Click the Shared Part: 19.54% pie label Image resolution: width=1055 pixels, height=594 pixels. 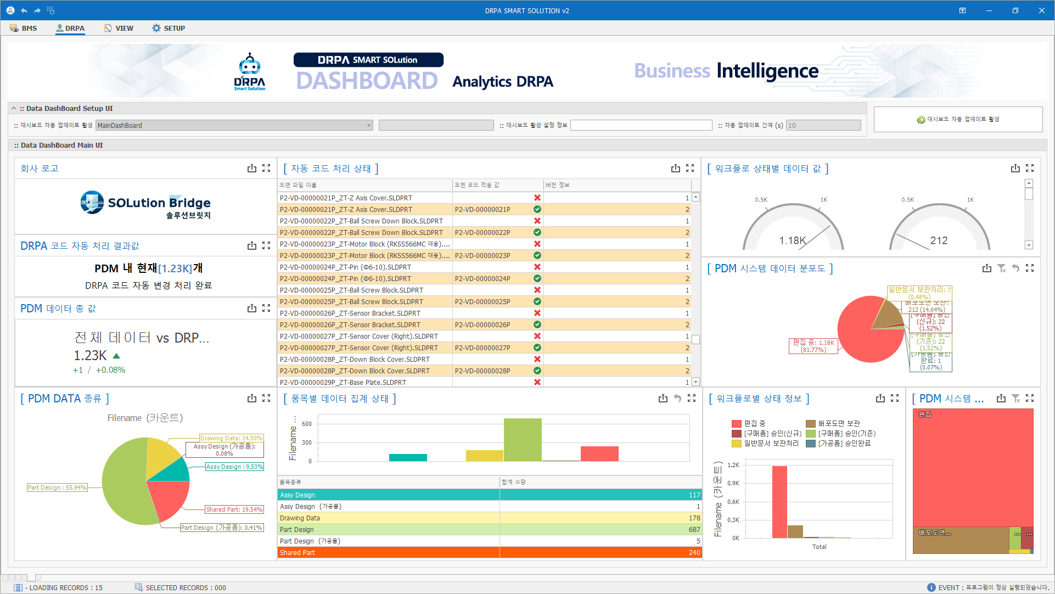[234, 509]
